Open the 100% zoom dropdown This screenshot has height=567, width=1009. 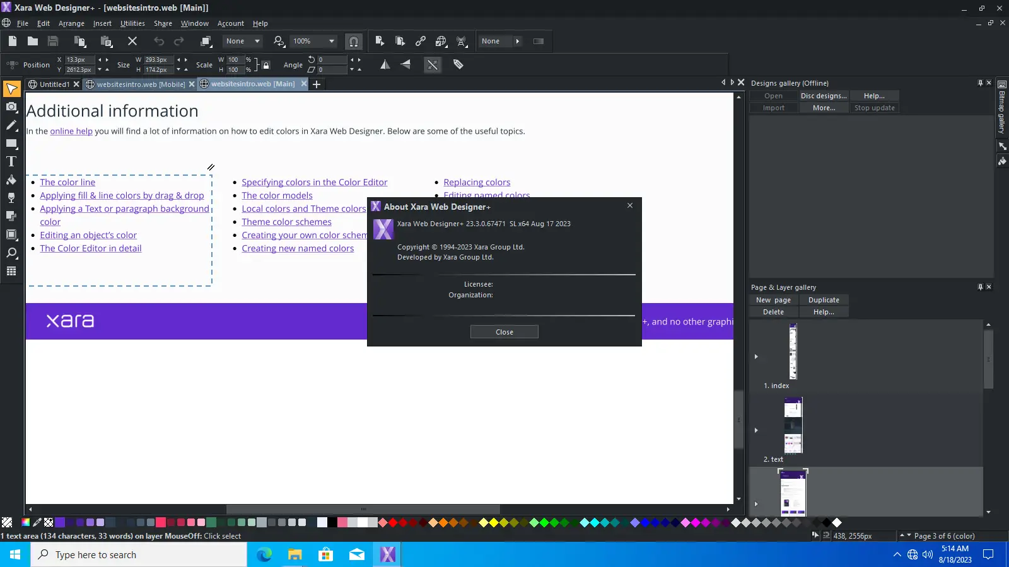[x=313, y=42]
